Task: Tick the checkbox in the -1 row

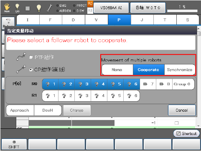Action: click(176, 123)
